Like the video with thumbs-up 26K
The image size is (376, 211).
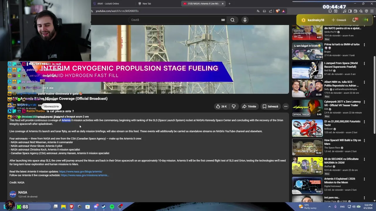(221, 106)
